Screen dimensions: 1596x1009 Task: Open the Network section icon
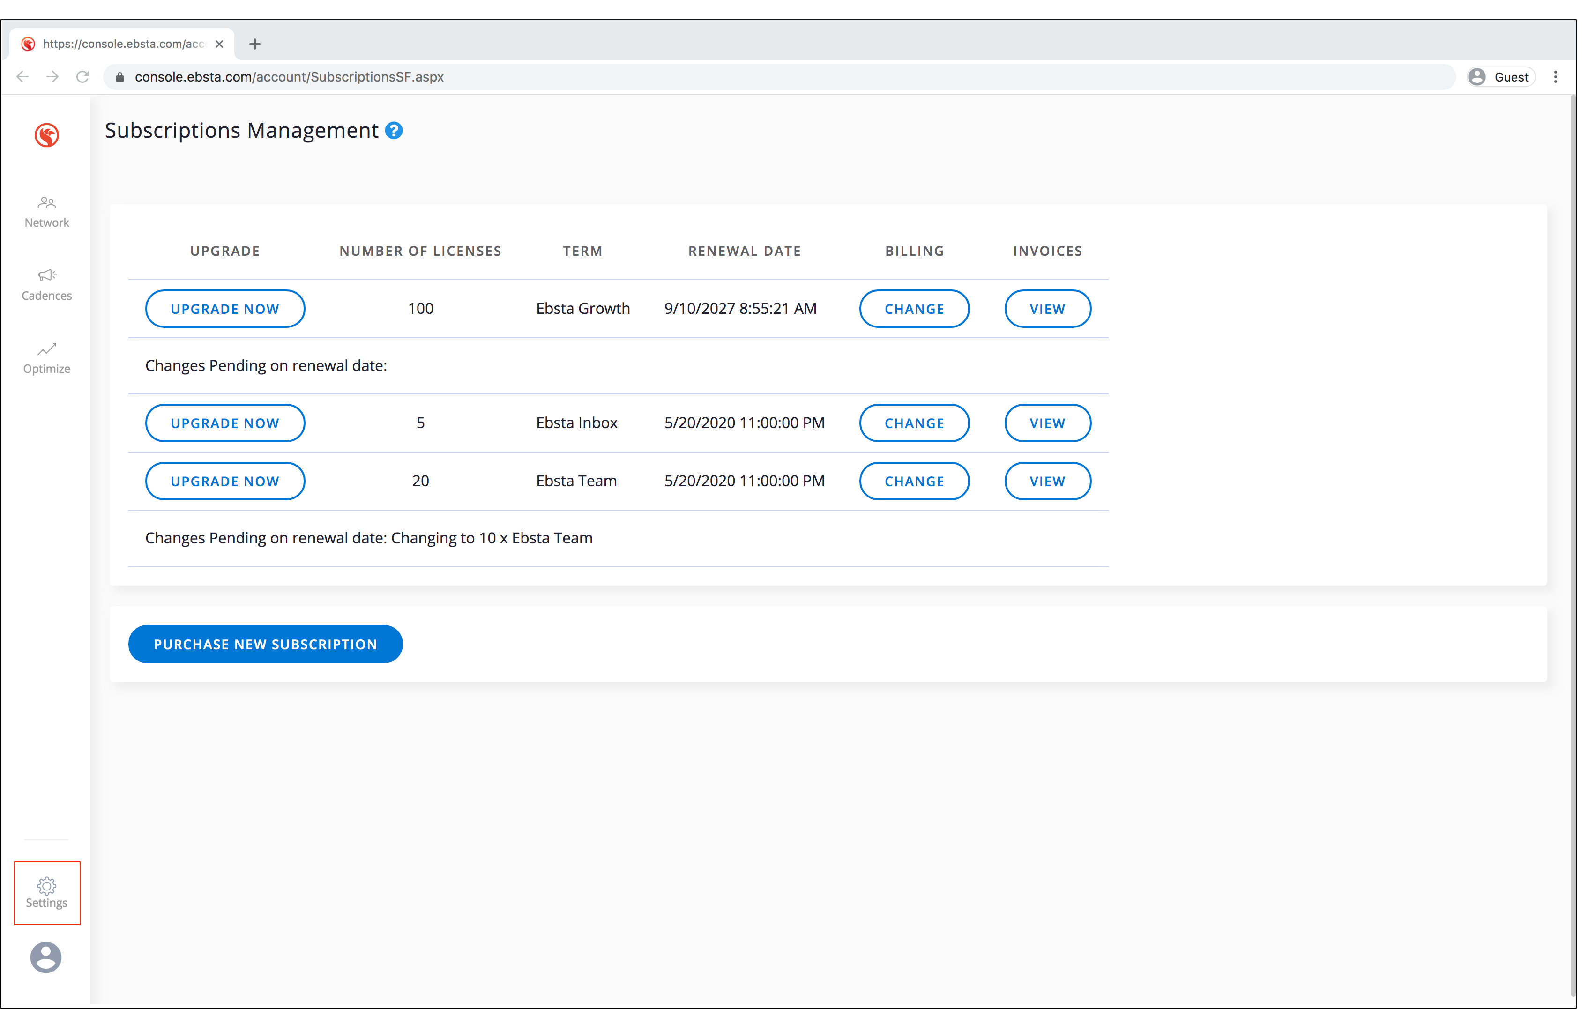click(46, 203)
